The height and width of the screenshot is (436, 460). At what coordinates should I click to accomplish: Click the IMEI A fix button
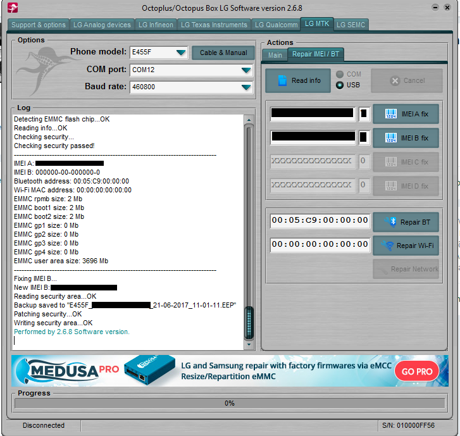coord(406,114)
